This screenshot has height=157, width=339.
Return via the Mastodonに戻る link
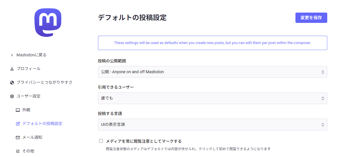[x=31, y=55]
